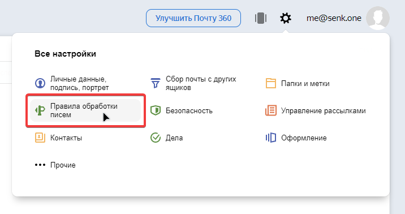Open "Папки и метки" settings

pos(305,83)
